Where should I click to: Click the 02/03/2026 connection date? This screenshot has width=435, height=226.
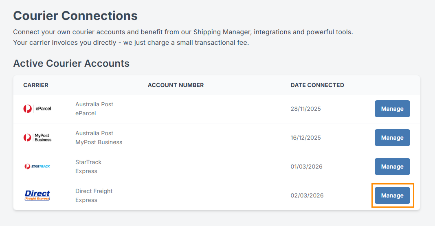(307, 195)
